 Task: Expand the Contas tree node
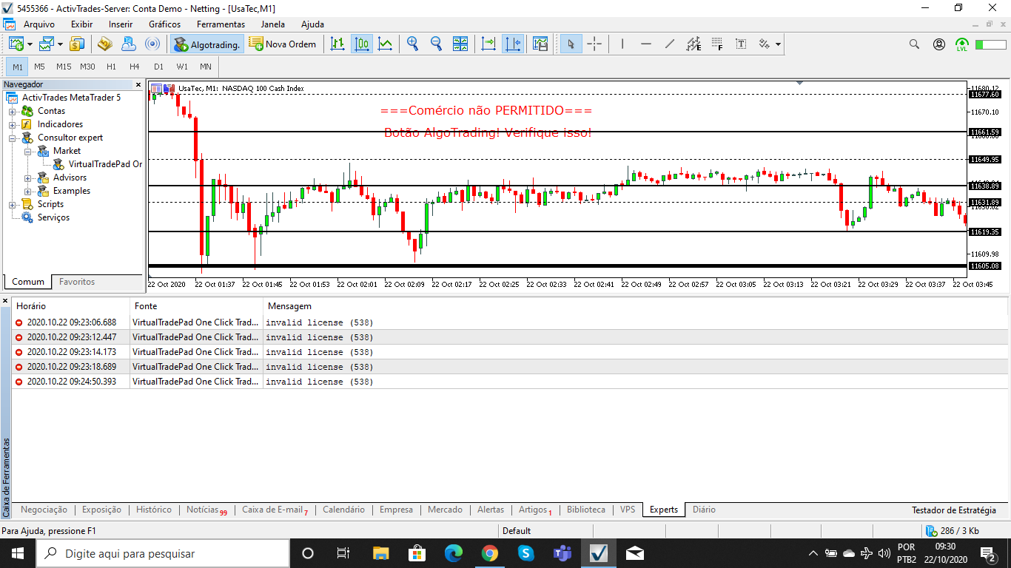click(x=13, y=111)
